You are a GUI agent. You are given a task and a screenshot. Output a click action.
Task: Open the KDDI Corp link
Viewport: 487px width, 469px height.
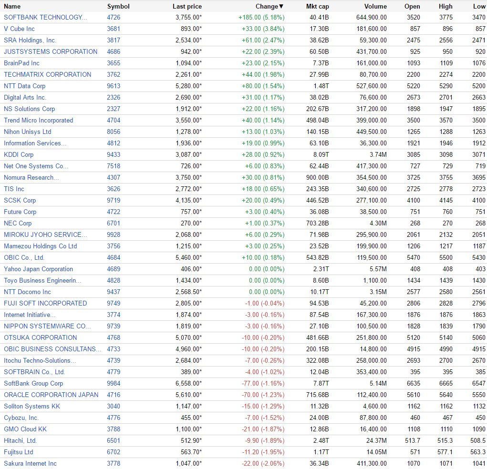(x=19, y=154)
